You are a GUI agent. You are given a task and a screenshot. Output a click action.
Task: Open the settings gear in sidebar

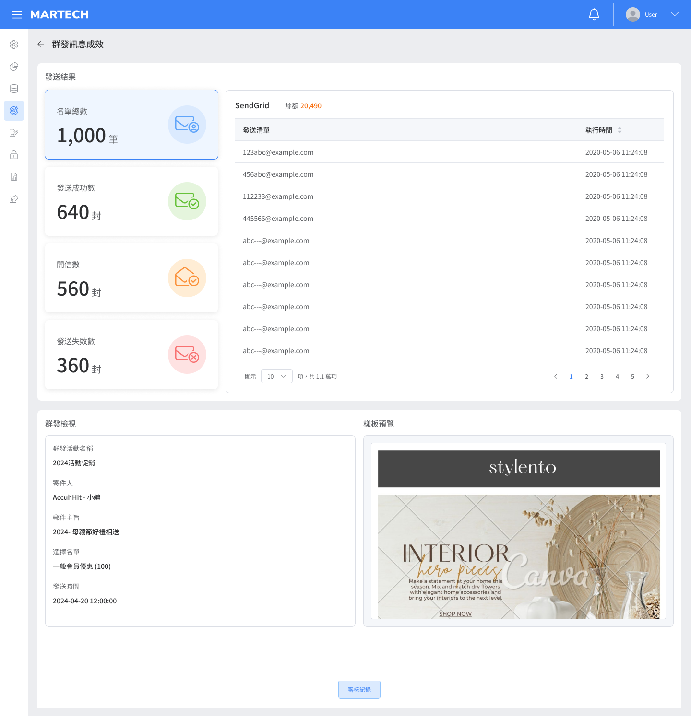pyautogui.click(x=14, y=45)
